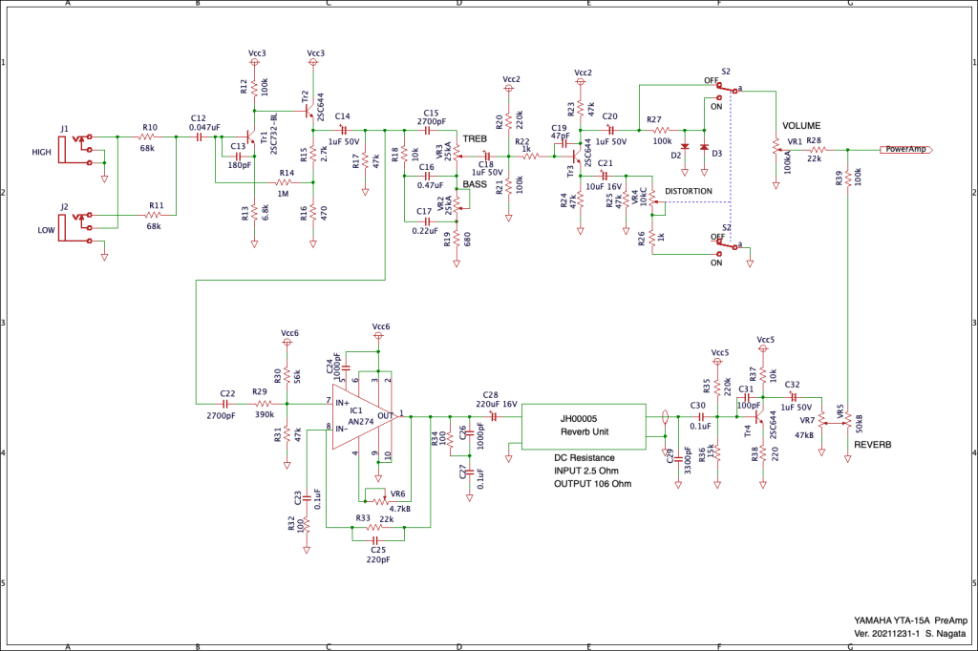978x651 pixels.
Task: Click the VR3 TREB potentiometer
Action: [x=457, y=151]
